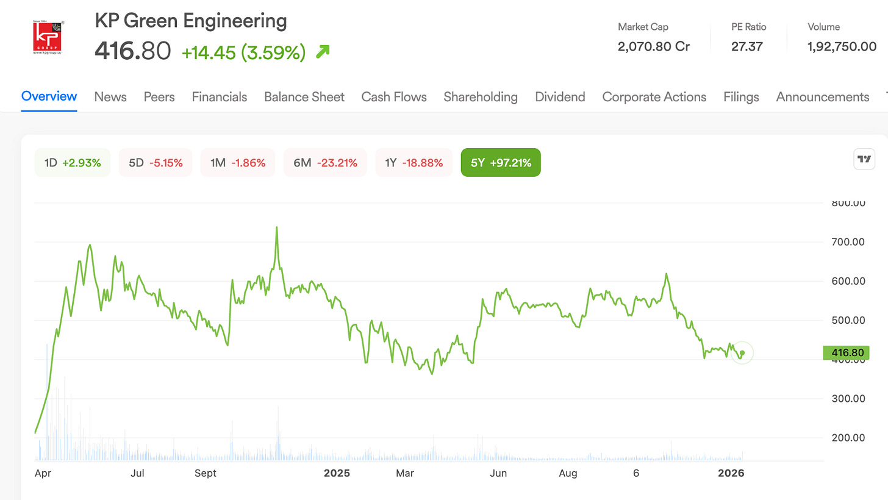Image resolution: width=888 pixels, height=500 pixels.
Task: Select the 1Y -18.88% timeframe
Action: coord(414,163)
